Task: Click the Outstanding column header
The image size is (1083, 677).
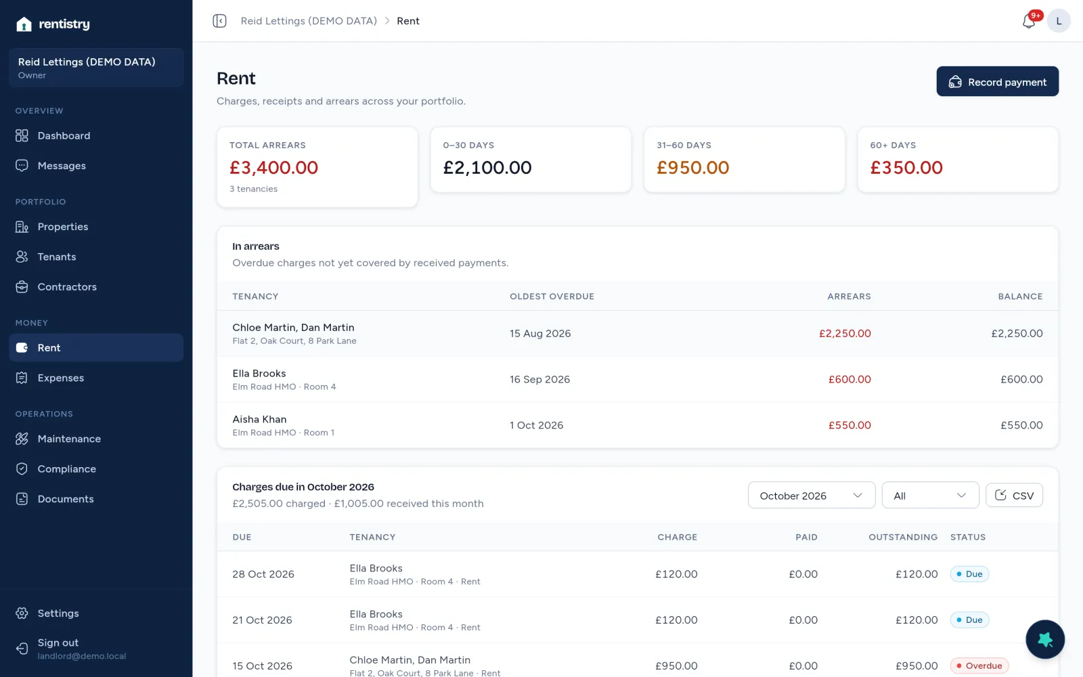Action: pos(903,537)
